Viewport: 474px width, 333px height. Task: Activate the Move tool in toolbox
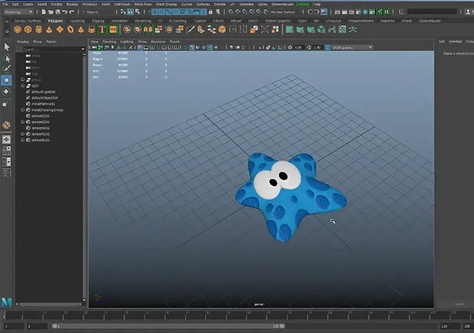7,80
